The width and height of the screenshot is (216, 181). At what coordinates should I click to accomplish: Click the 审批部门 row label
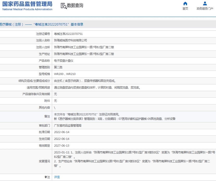coord(44,126)
